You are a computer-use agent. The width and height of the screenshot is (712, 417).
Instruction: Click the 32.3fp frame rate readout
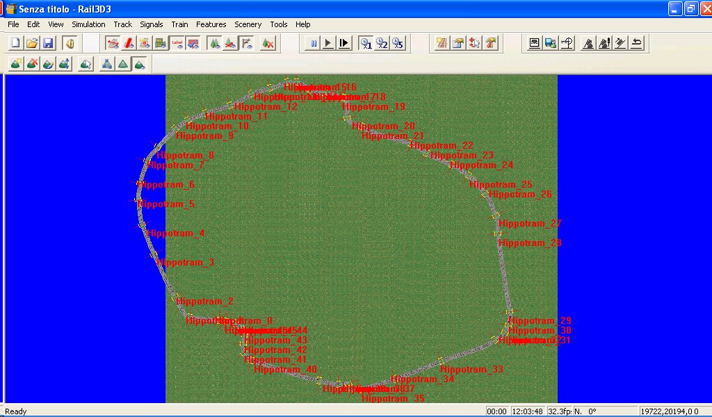pos(560,411)
